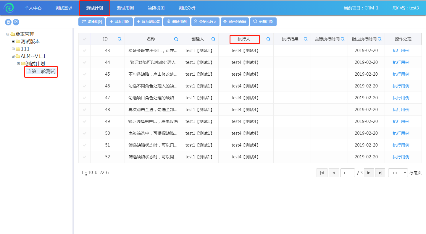Click the edit pencil icon above tree
The width and height of the screenshot is (426, 234).
click(16, 22)
